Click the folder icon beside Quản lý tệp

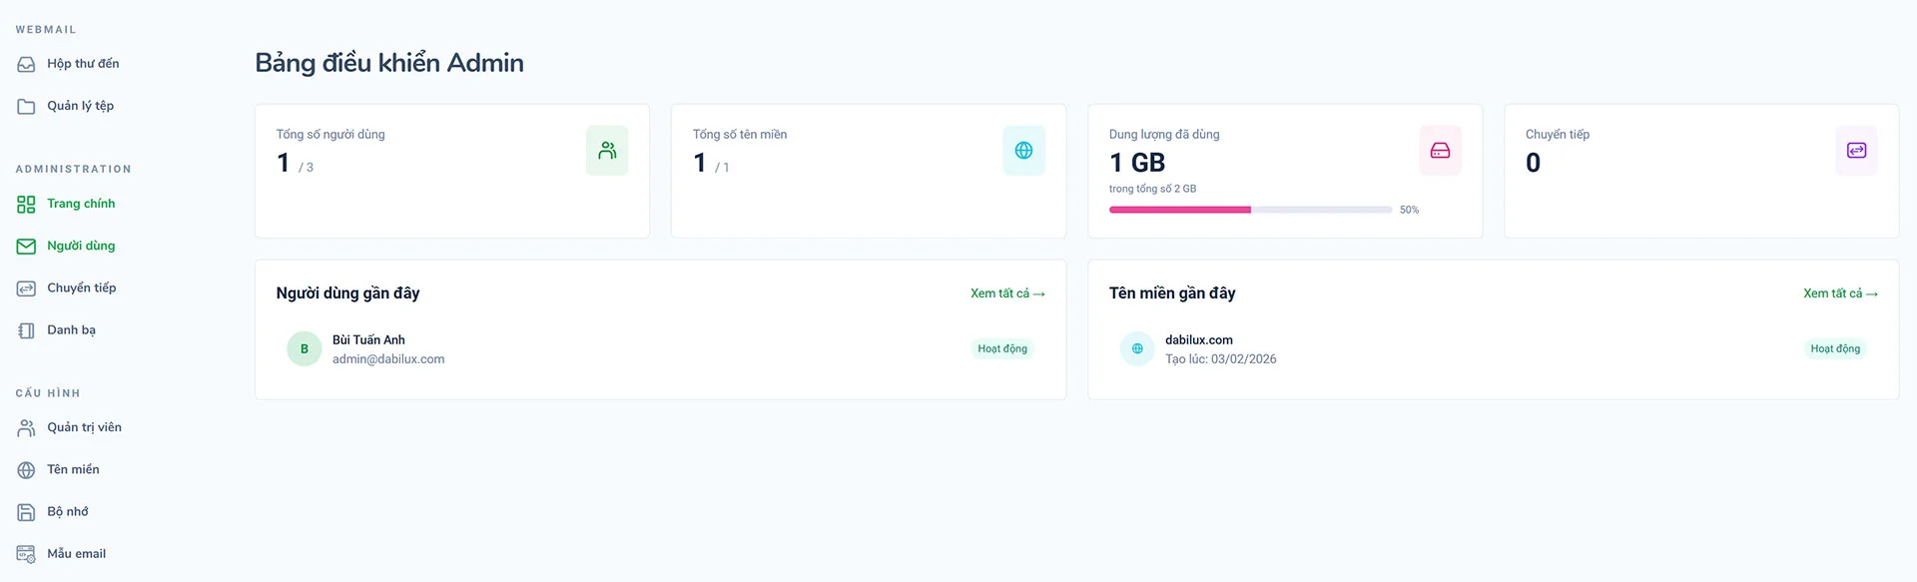click(x=26, y=106)
